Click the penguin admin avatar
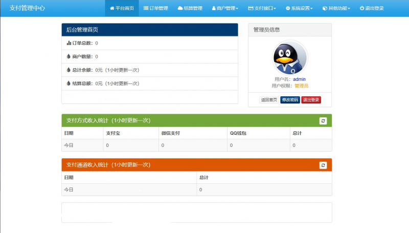Screen dimensions: 409x233 click(290, 58)
